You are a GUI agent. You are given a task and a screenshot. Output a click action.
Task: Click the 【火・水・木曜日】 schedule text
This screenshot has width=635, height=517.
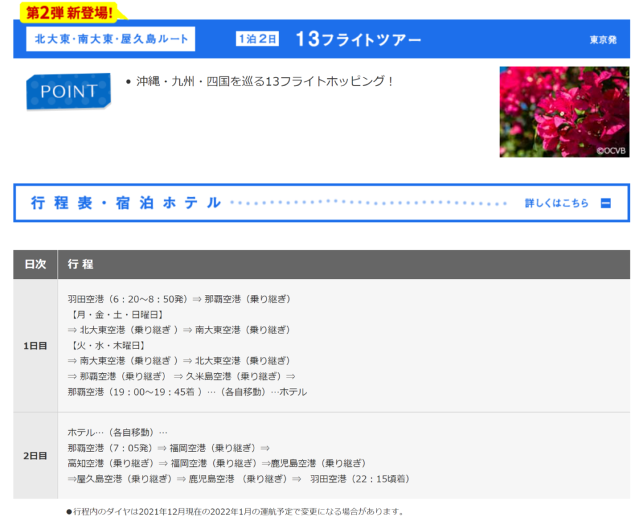[105, 345]
